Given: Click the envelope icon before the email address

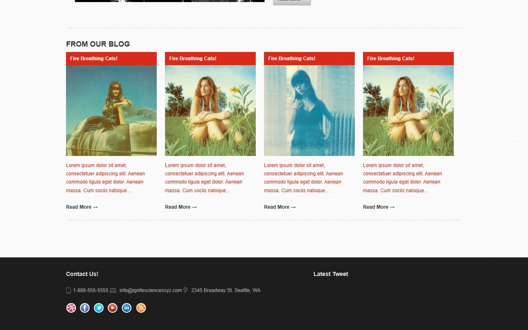Looking at the screenshot, I should point(113,290).
